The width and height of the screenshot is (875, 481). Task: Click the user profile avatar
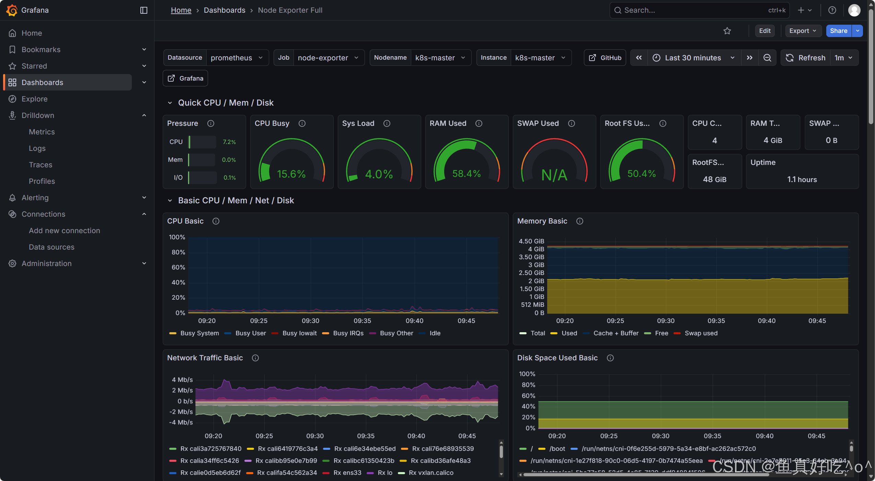click(854, 10)
